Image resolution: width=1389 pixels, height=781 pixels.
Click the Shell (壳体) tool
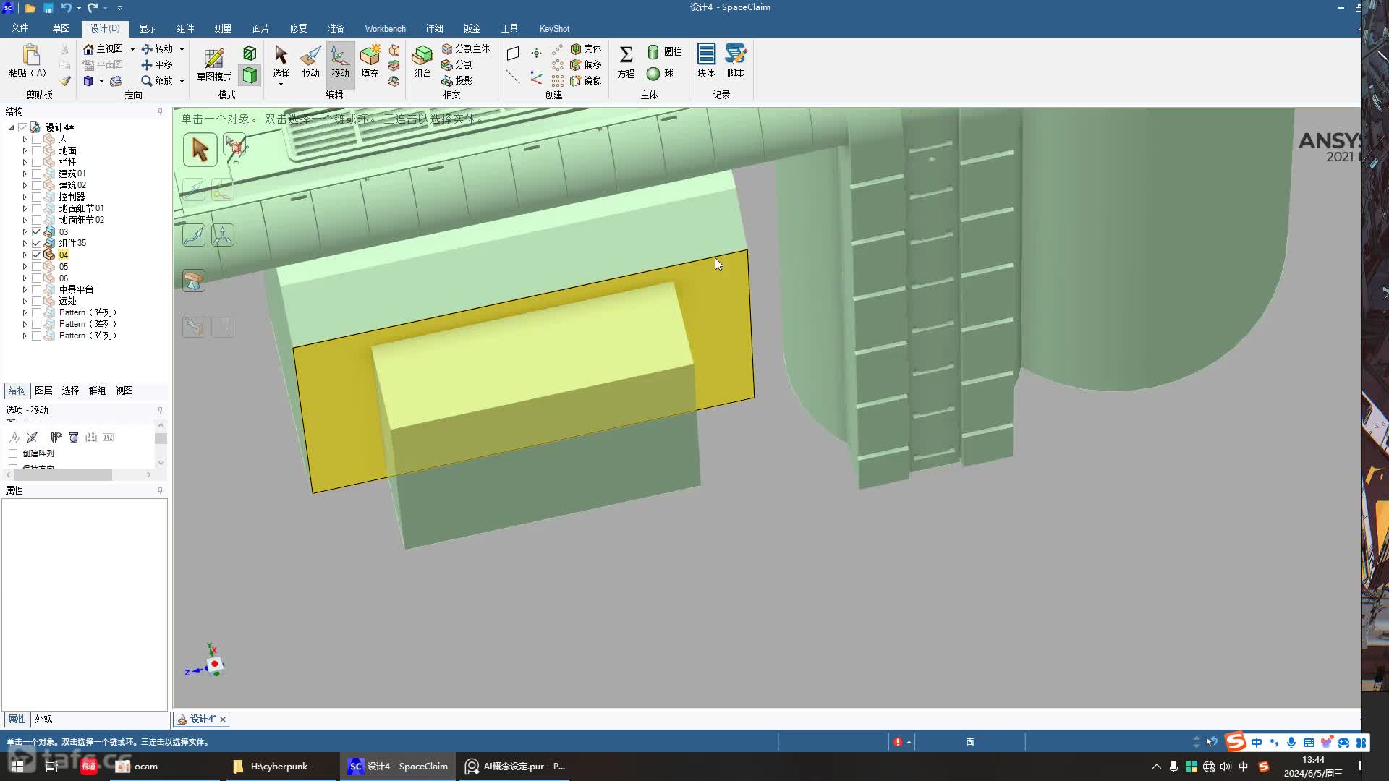pos(586,48)
